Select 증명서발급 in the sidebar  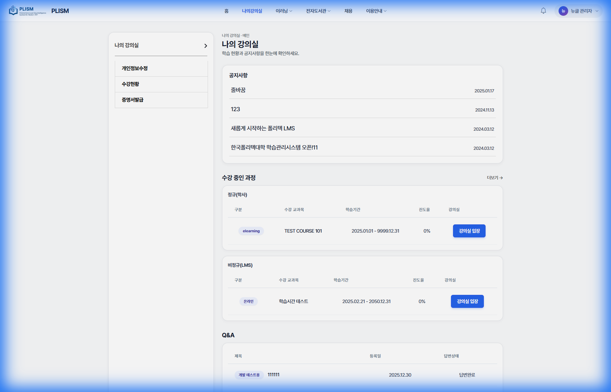133,100
